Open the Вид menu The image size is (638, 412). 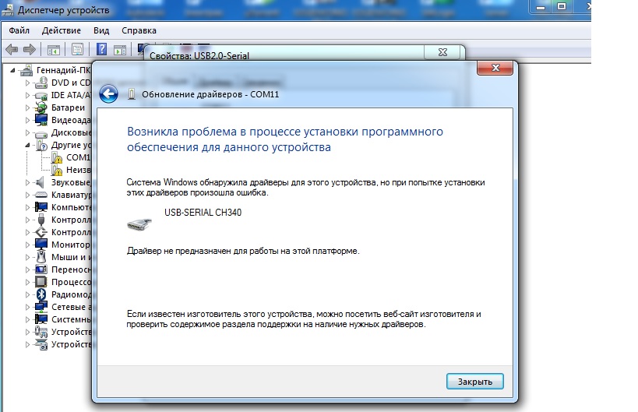click(101, 30)
